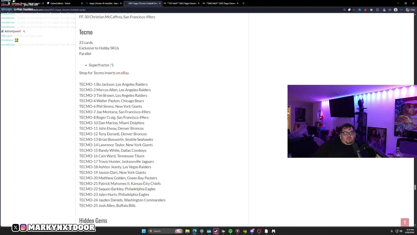417x235 pixels.
Task: Open Discord from the taskbar
Action: point(252,231)
